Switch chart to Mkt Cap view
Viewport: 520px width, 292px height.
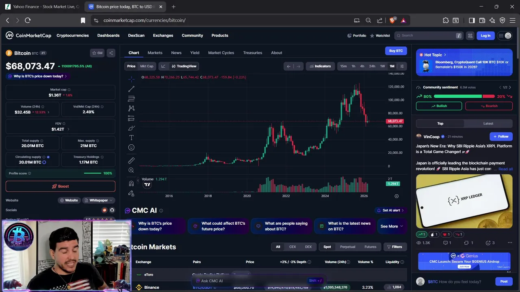coord(147,66)
